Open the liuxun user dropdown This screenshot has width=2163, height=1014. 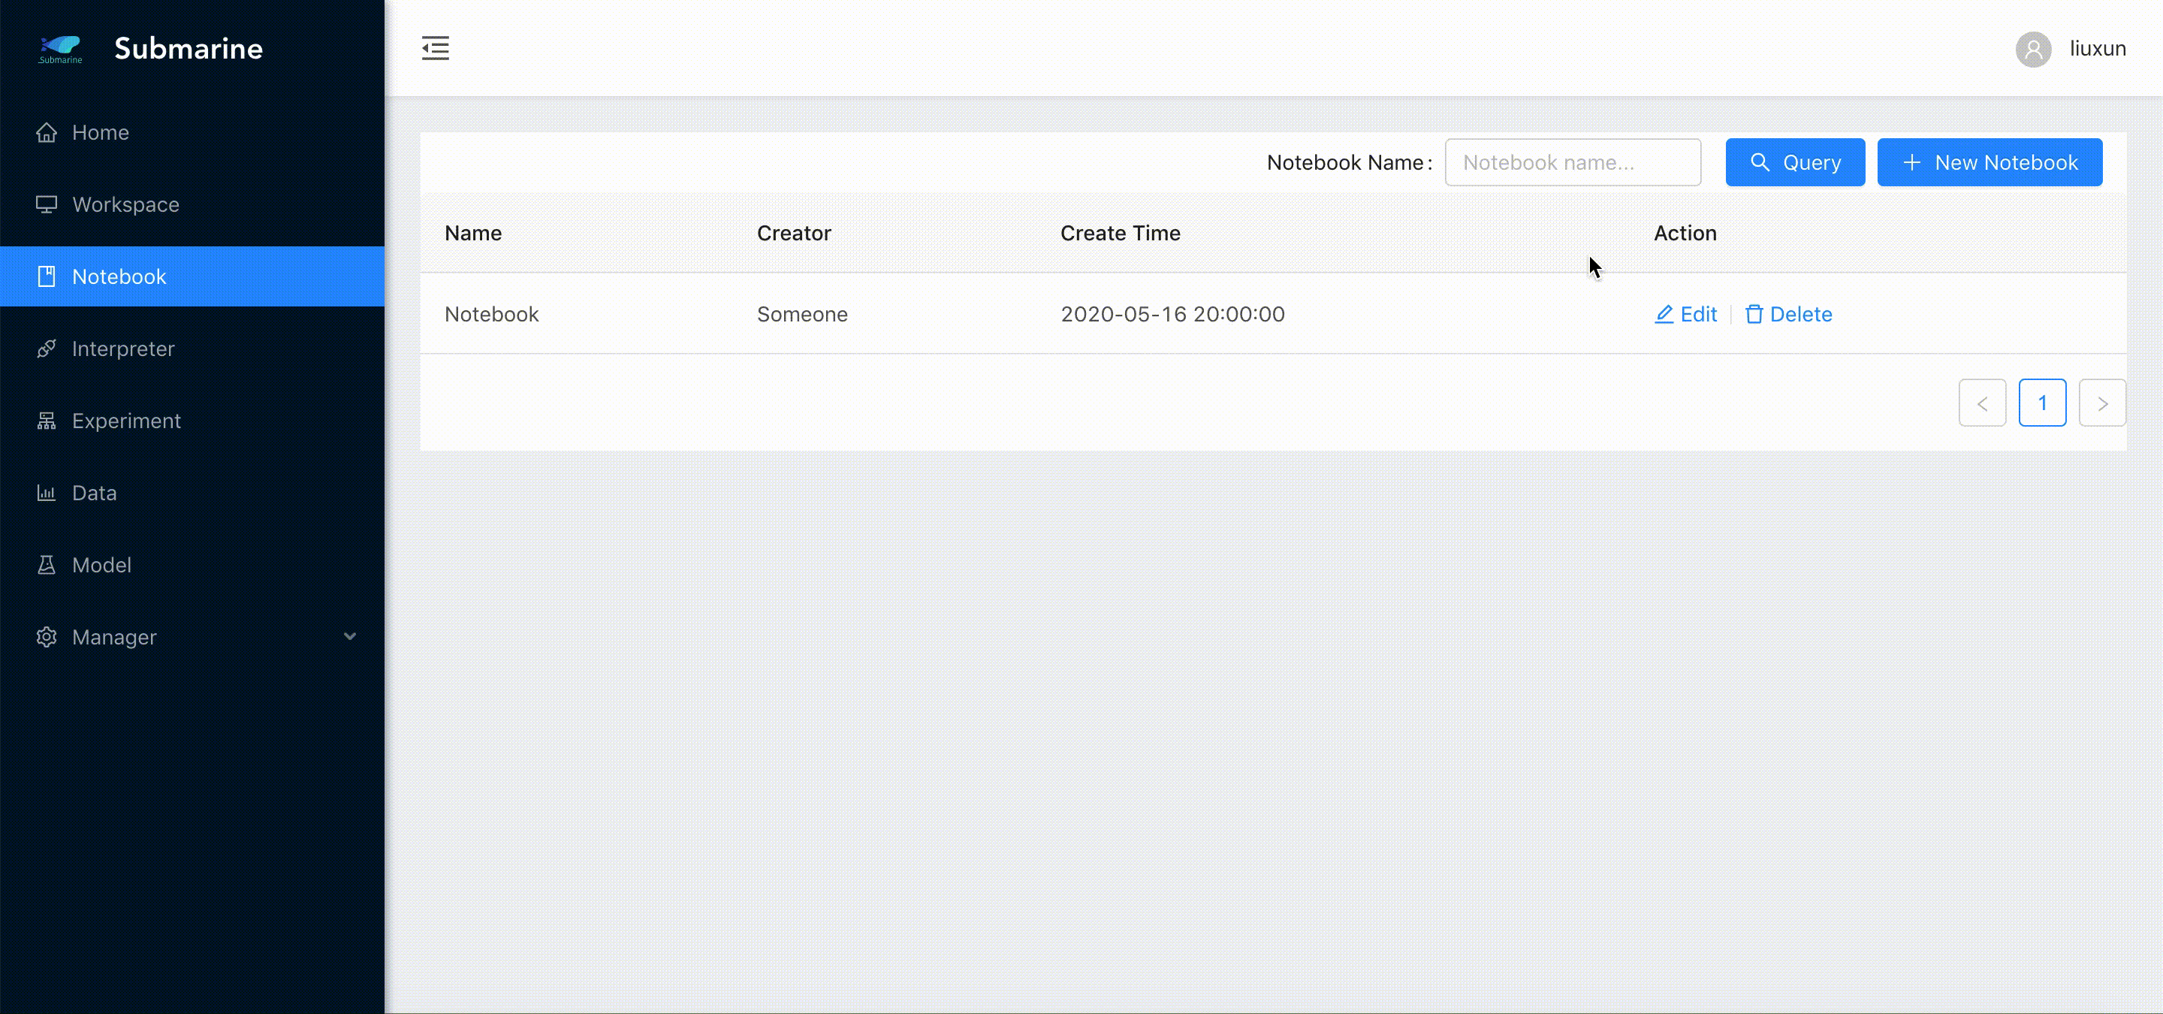2097,49
